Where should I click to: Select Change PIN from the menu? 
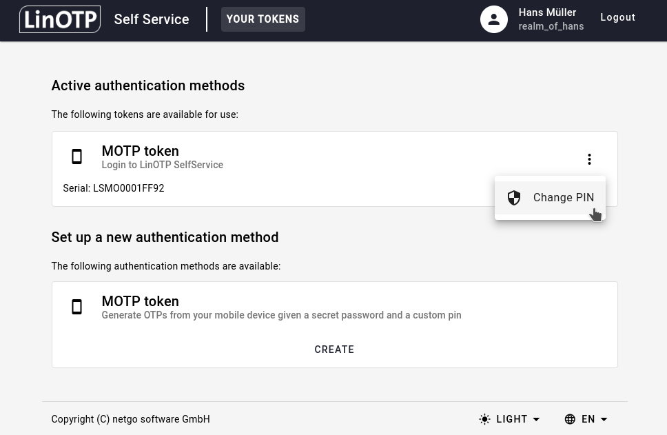pos(563,198)
